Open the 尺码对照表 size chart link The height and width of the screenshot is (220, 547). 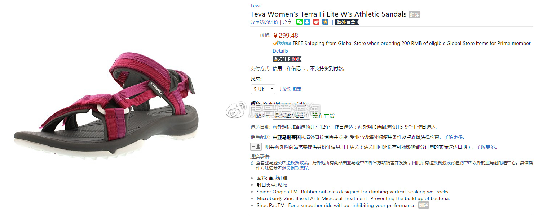[291, 89]
